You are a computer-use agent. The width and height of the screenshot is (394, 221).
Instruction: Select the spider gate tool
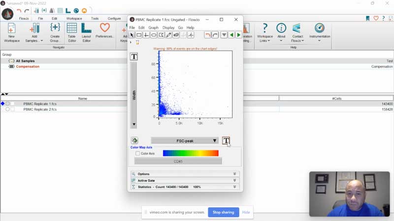pyautogui.click(x=191, y=35)
